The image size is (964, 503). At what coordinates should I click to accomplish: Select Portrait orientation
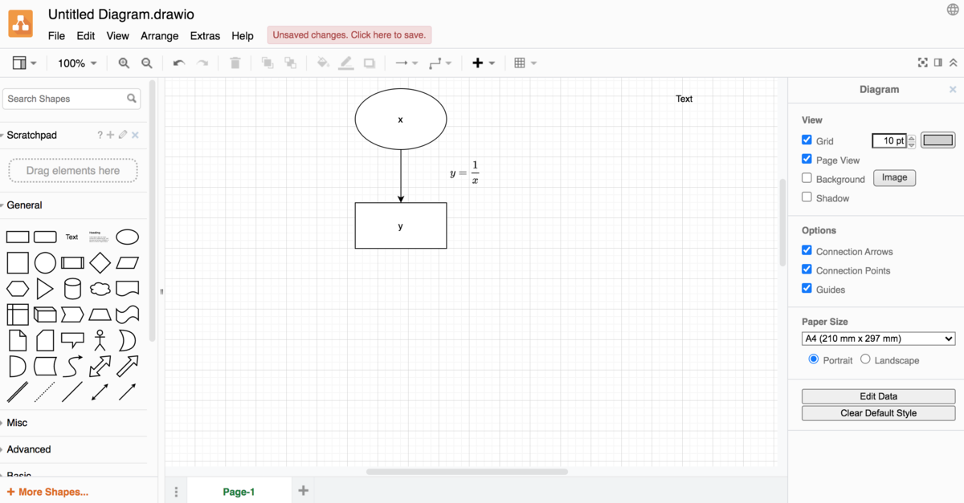pos(813,359)
